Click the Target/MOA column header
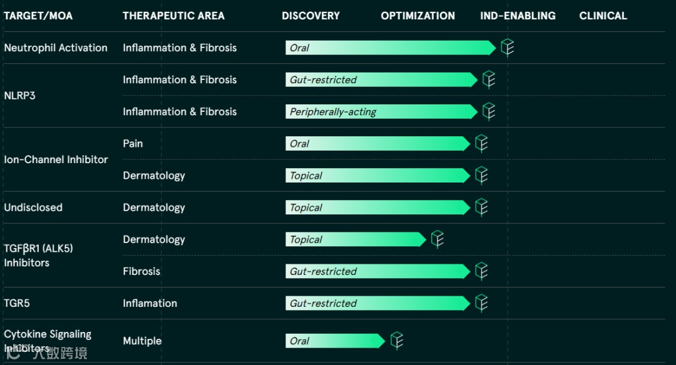 [x=38, y=16]
